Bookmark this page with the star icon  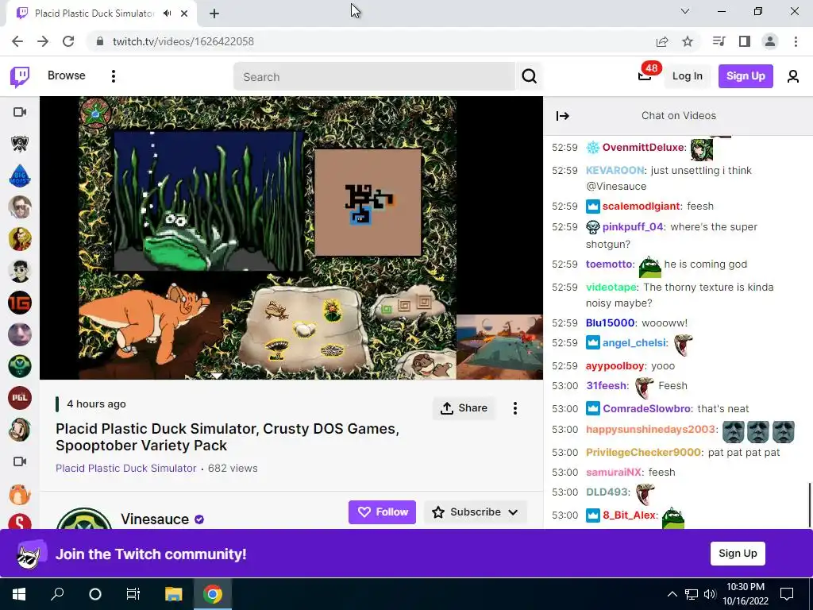(688, 41)
